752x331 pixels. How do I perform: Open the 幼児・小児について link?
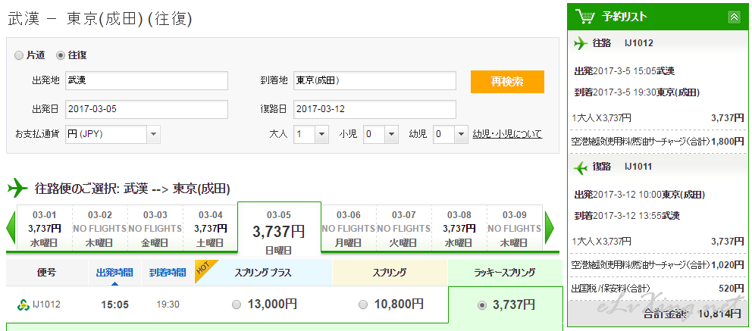tap(507, 134)
